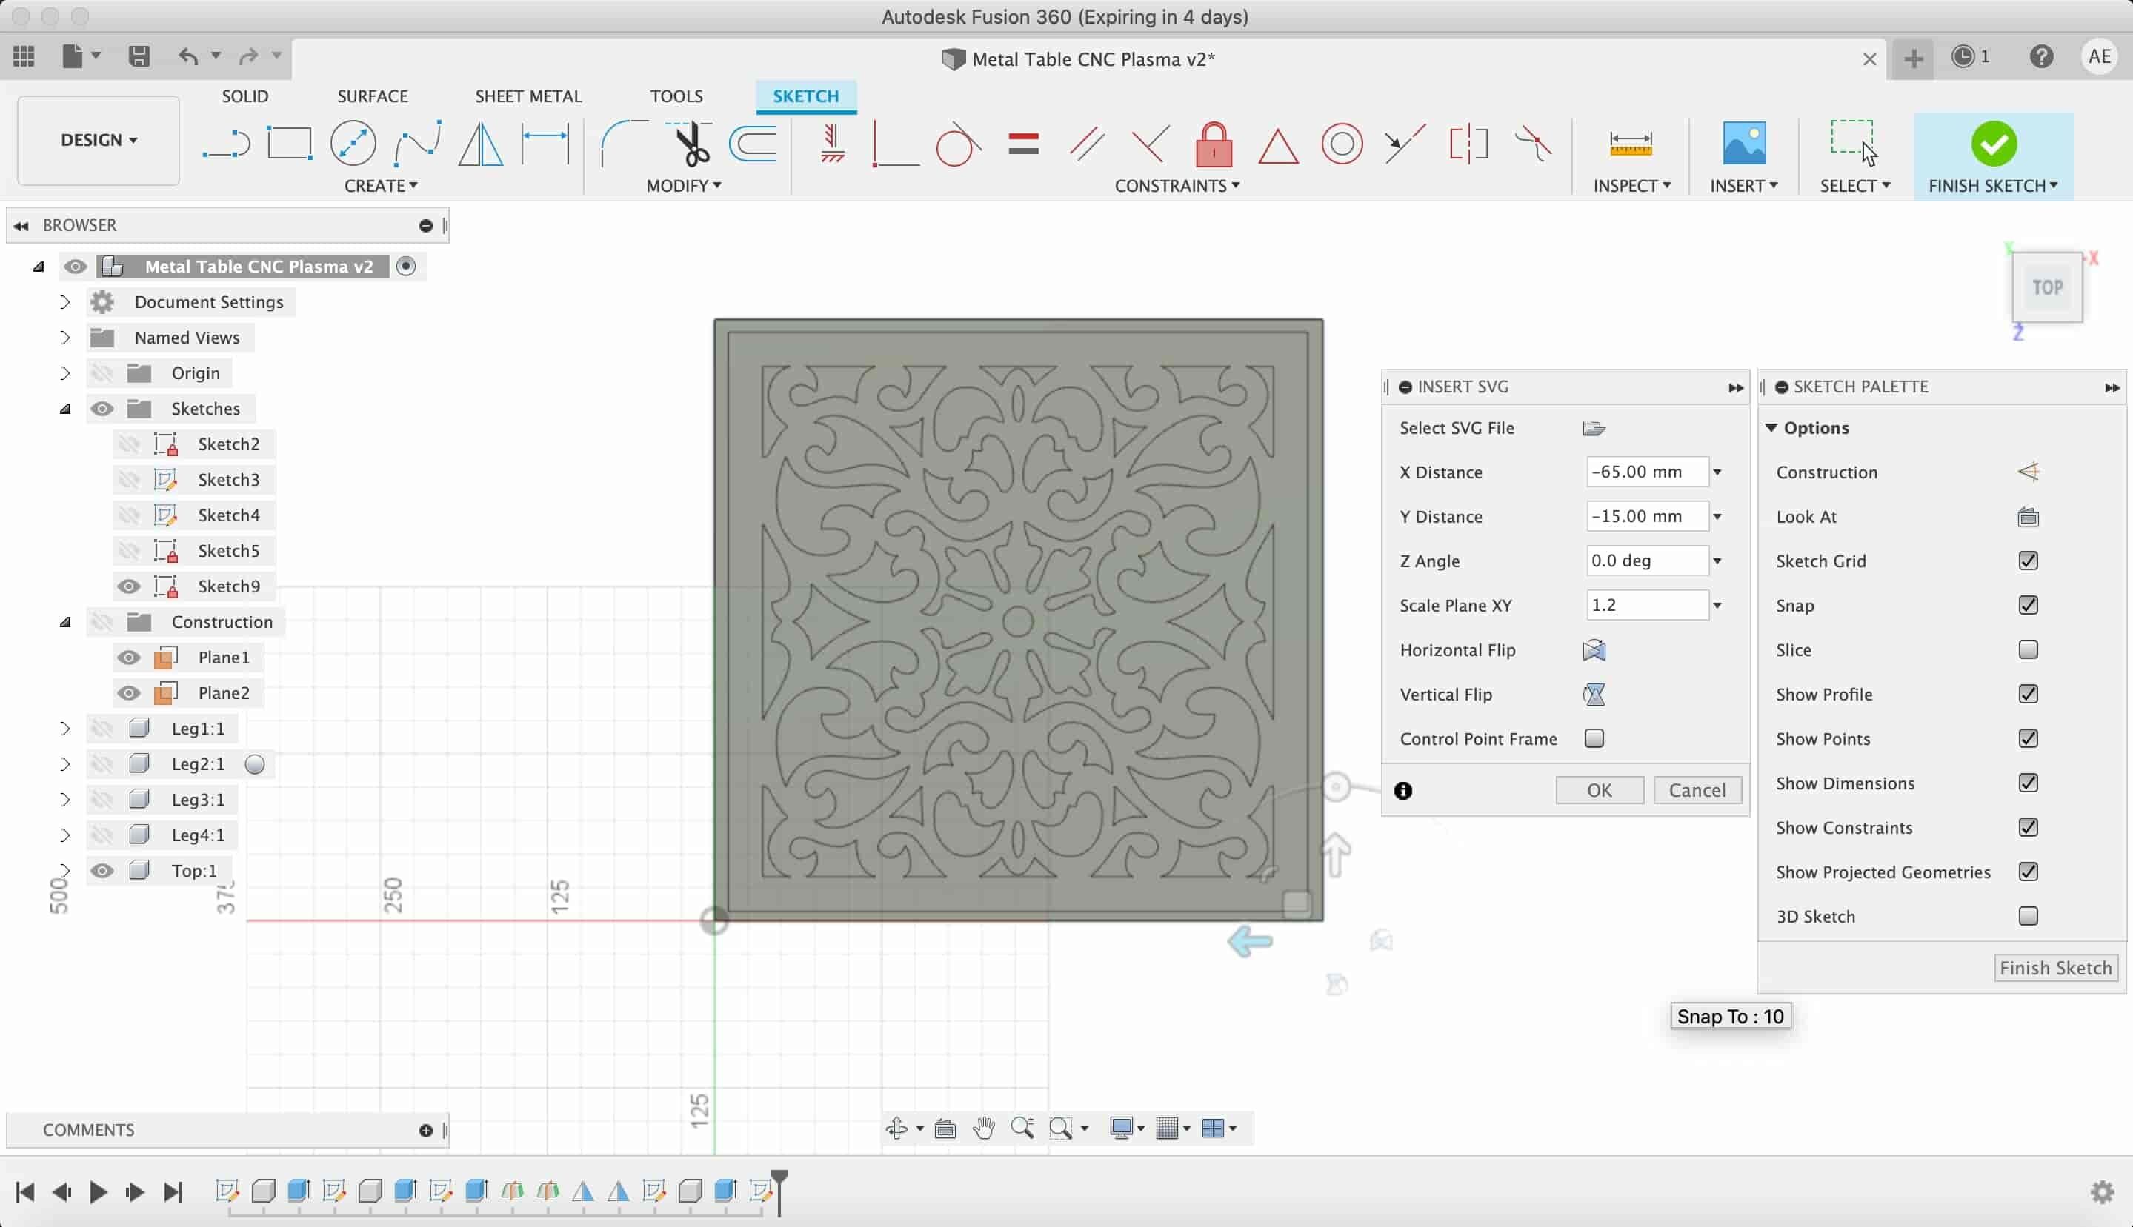The image size is (2133, 1227).
Task: Enable the Slice checkbox
Action: point(2028,649)
